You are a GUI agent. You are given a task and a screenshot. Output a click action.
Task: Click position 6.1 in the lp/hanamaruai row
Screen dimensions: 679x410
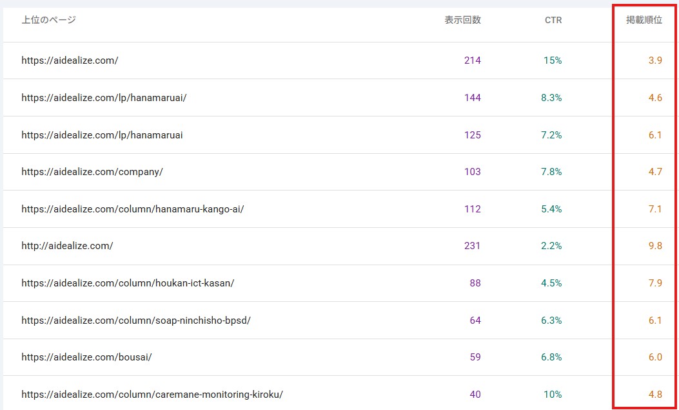click(655, 135)
